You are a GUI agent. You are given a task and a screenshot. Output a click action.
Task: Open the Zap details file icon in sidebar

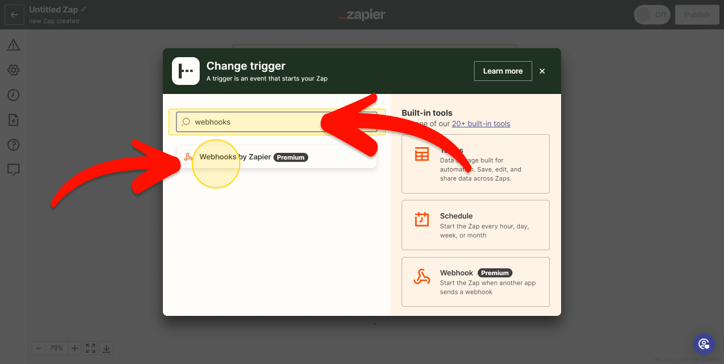click(14, 120)
